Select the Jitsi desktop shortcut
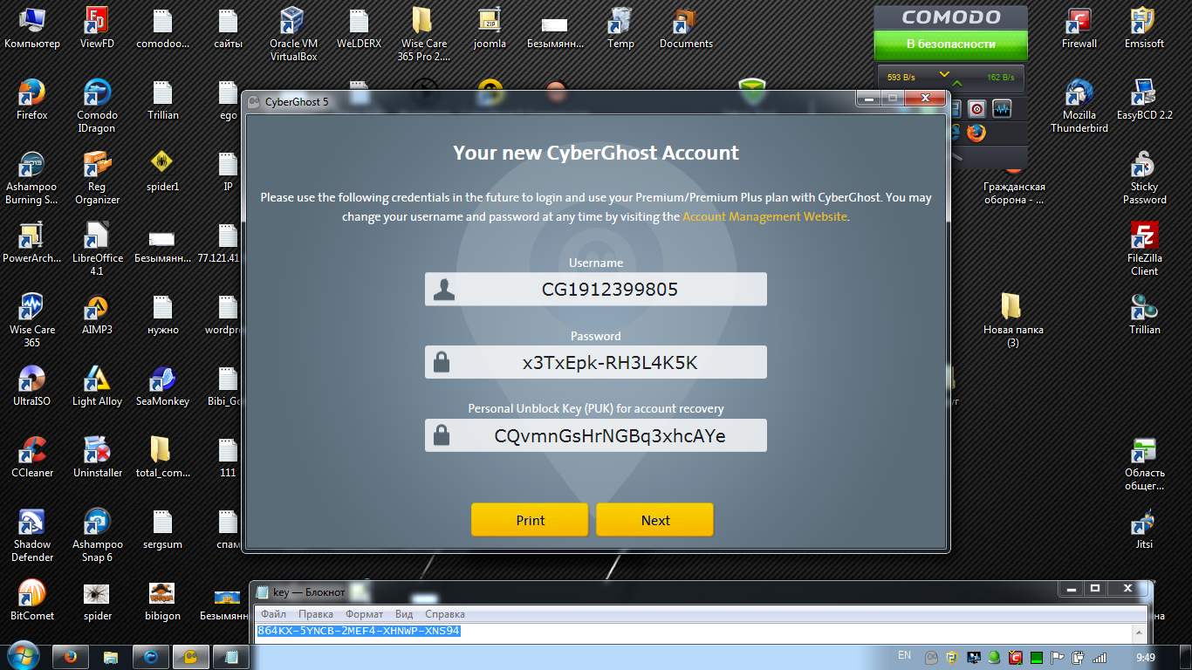 click(1144, 528)
